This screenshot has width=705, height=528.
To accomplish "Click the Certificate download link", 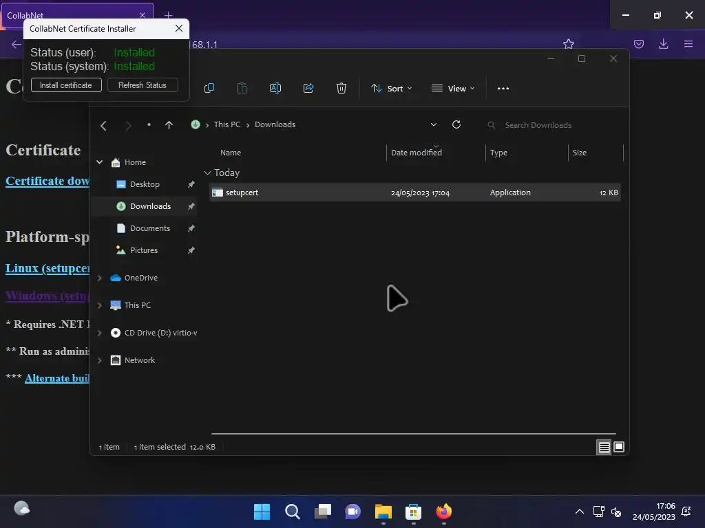I will pyautogui.click(x=48, y=181).
